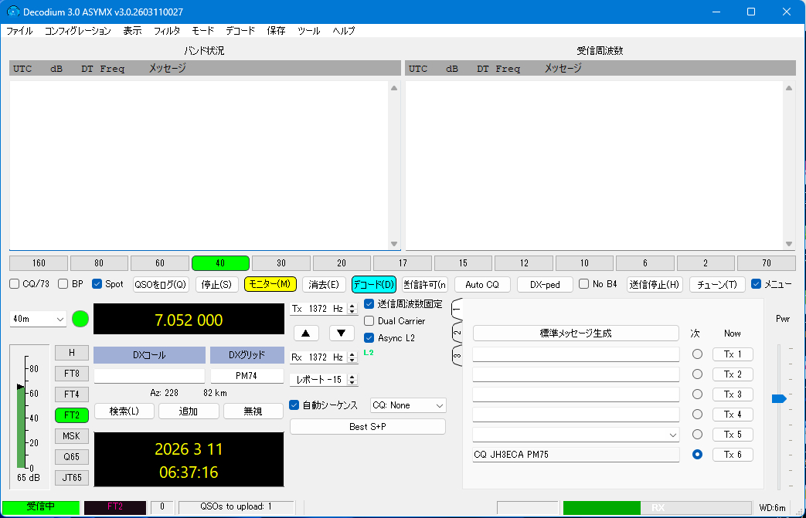Toggle the Dual Carrier checkbox
806x518 pixels.
pyautogui.click(x=369, y=321)
